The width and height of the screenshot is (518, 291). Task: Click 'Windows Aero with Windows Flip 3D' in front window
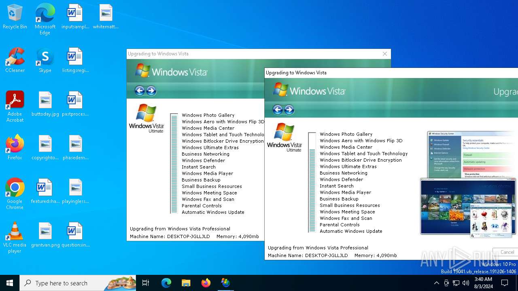361,141
